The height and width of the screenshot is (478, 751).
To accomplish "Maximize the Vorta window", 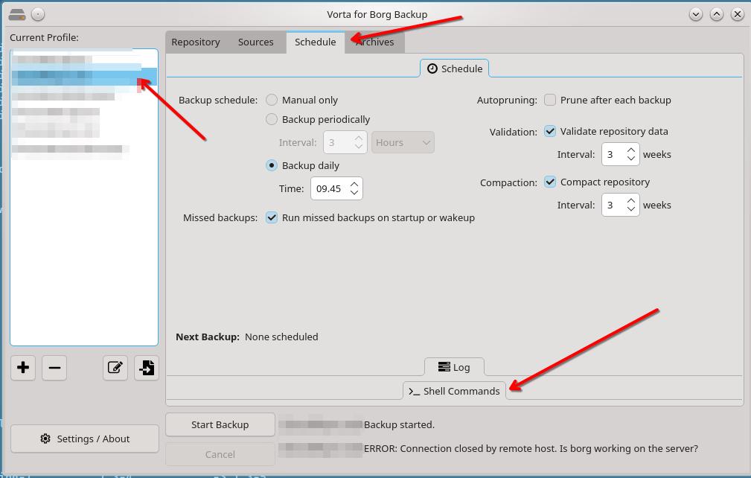I will coord(717,14).
